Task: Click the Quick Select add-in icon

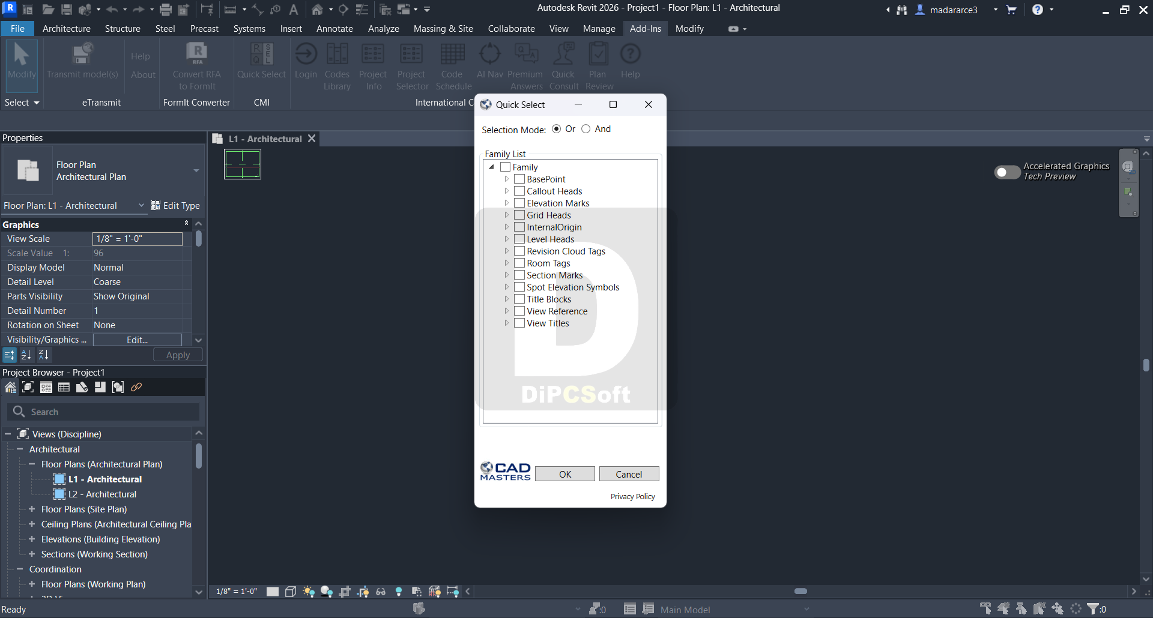Action: pyautogui.click(x=261, y=55)
